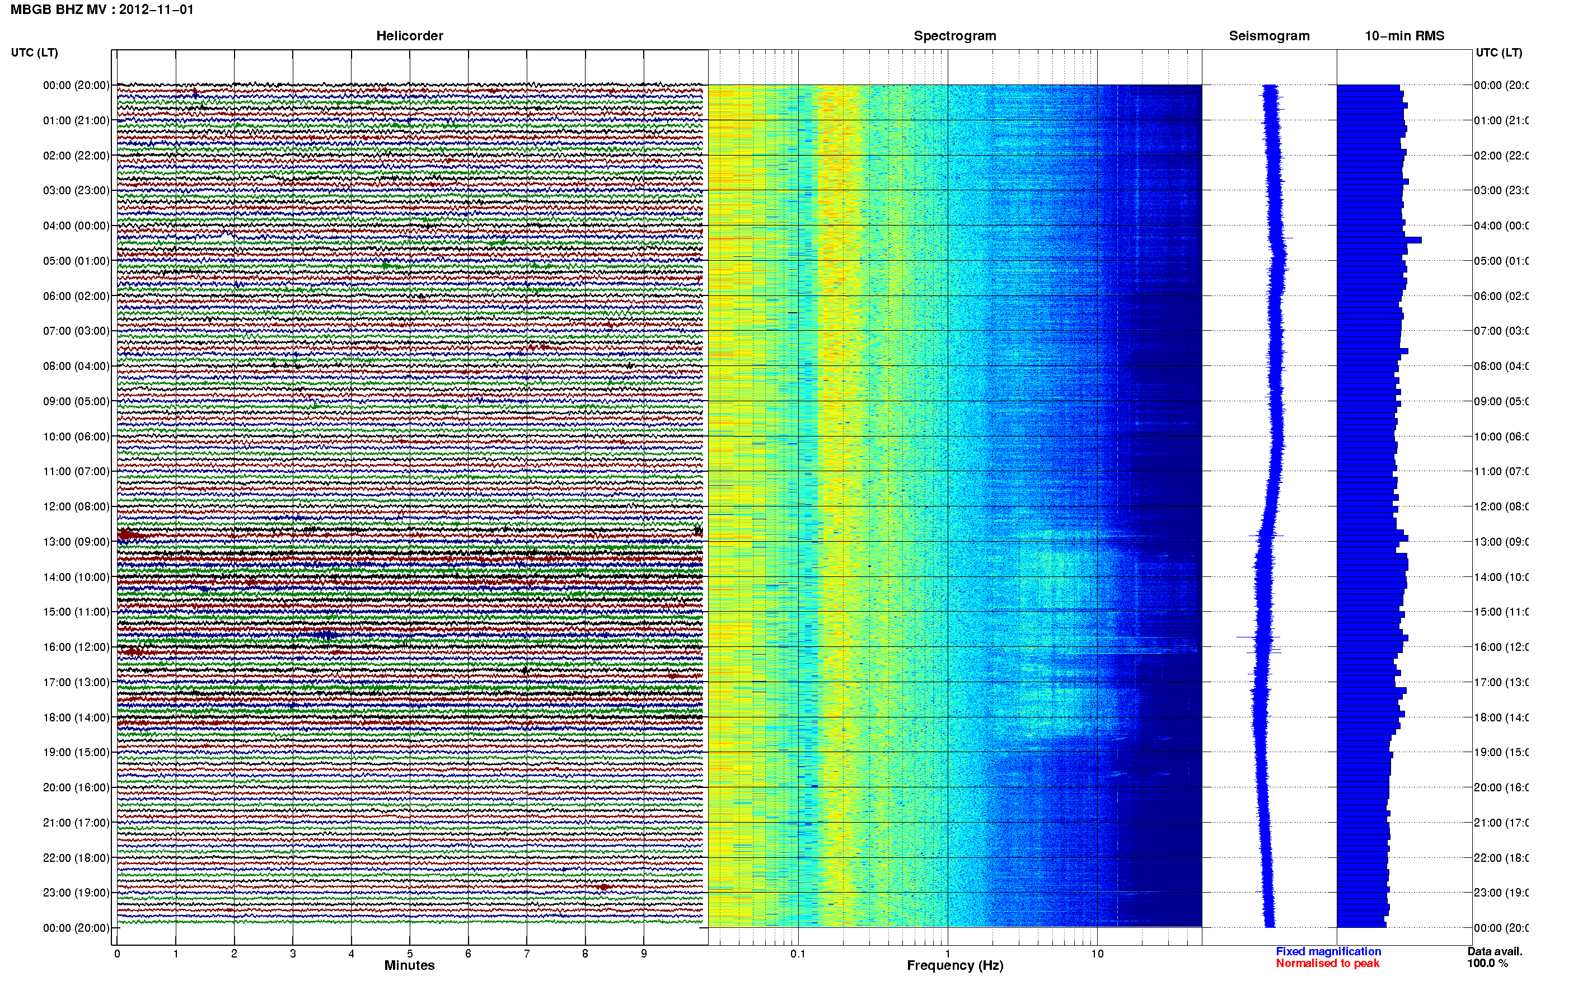Click the left time label '14:00 (10:00)'
1592x995 pixels.
pyautogui.click(x=76, y=577)
